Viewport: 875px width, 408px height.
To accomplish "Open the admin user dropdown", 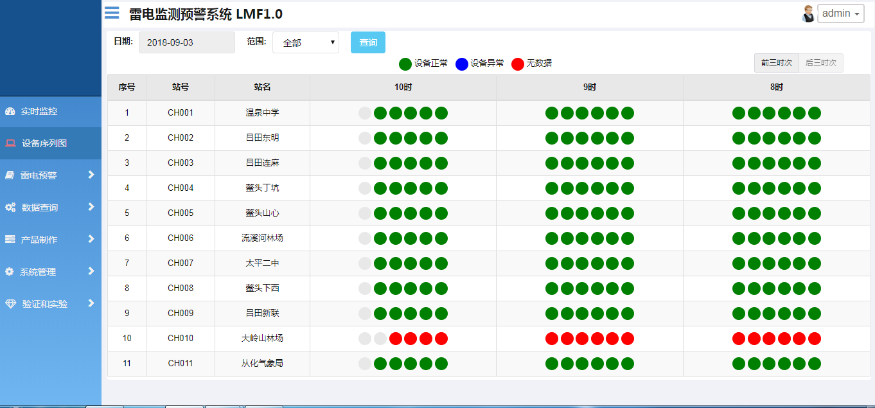I will coord(840,13).
